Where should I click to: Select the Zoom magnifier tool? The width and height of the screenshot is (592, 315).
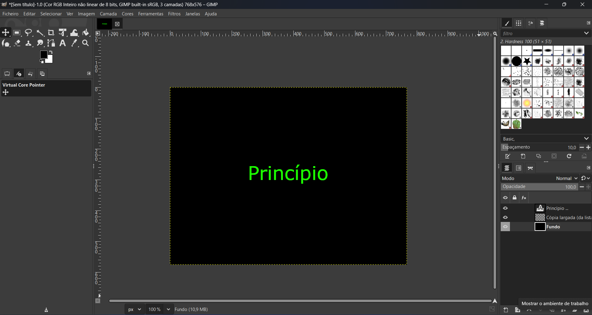85,43
